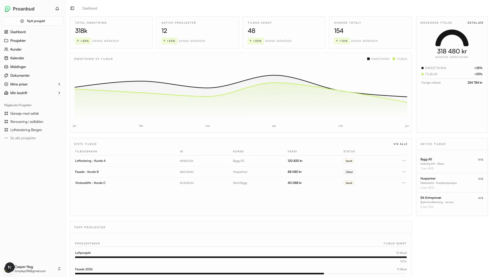Click the Kalender sidebar icon
This screenshot has width=492, height=277.
[6, 58]
